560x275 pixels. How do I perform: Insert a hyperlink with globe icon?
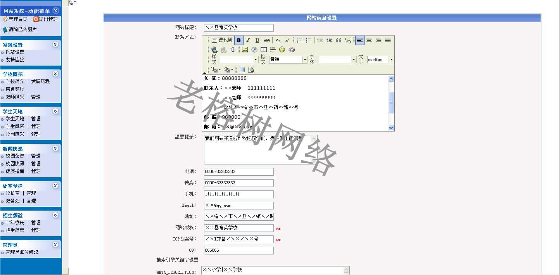point(214,50)
